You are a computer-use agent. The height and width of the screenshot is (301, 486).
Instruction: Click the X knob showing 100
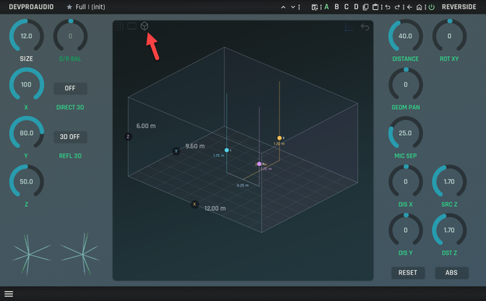click(x=27, y=85)
